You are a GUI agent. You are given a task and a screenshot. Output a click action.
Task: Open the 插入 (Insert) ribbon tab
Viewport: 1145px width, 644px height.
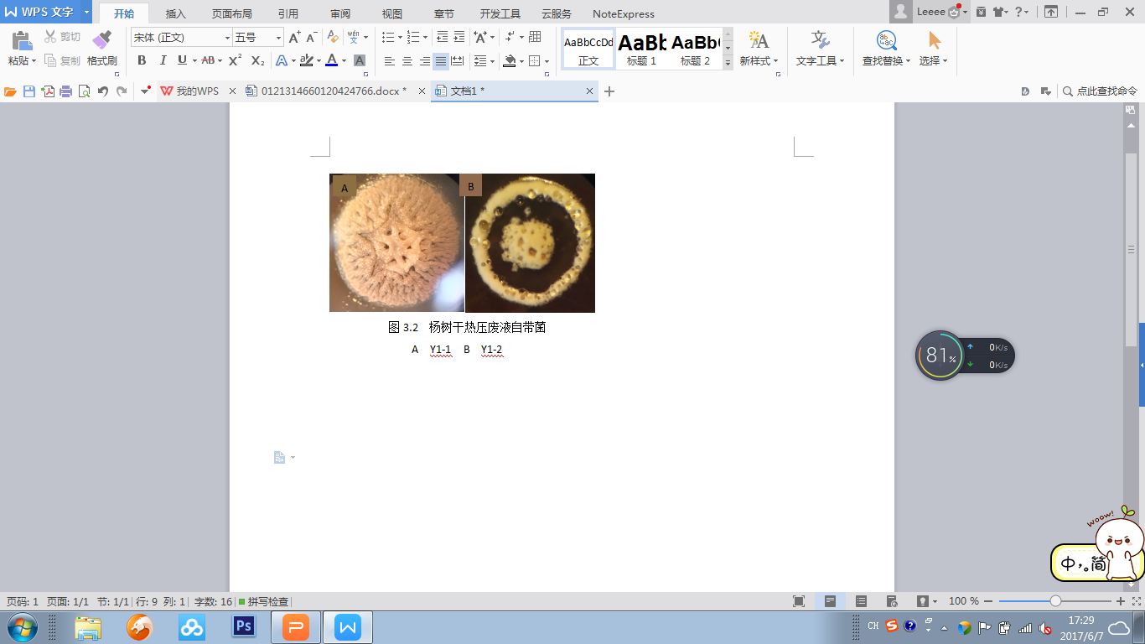point(176,13)
